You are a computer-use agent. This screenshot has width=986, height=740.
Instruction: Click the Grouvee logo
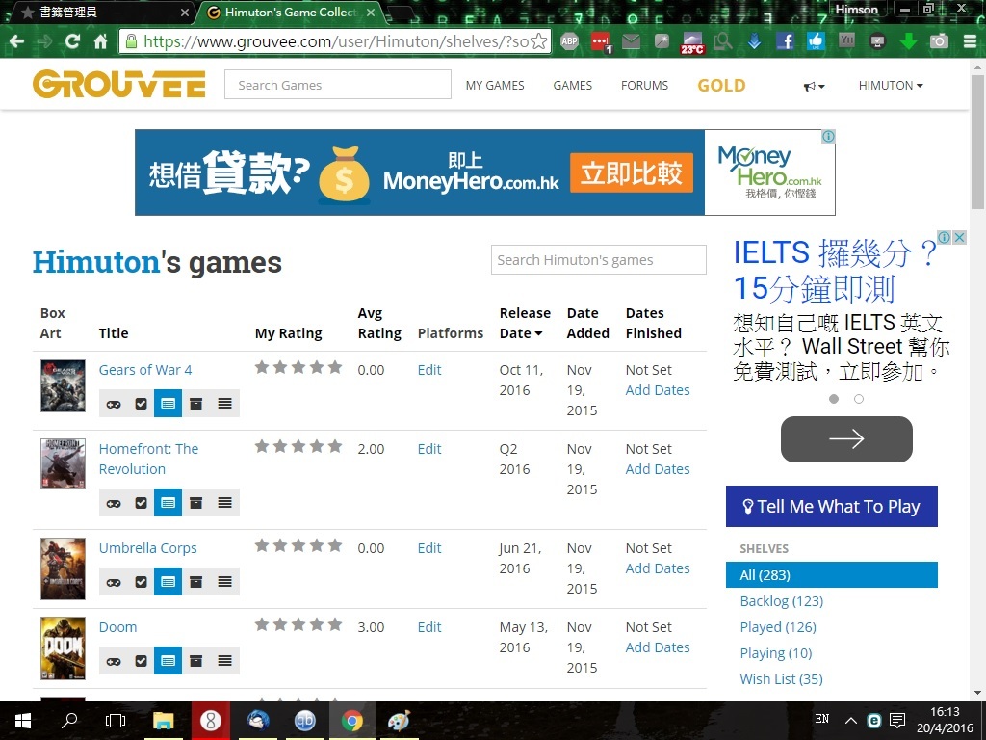(118, 85)
